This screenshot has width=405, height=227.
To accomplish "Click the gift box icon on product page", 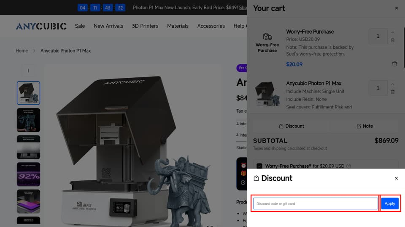I will pos(243,174).
